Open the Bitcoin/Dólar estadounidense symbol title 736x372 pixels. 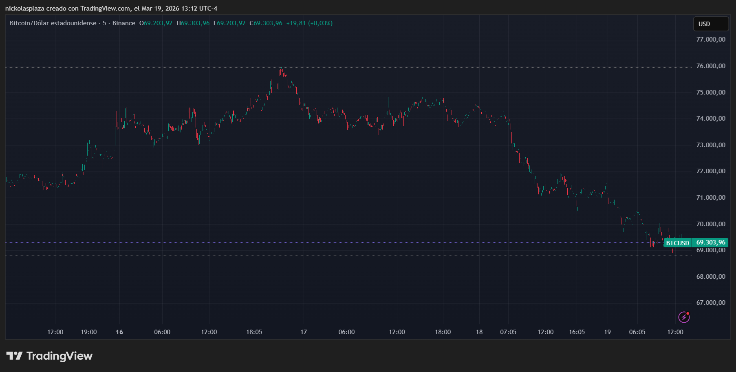(x=53, y=23)
